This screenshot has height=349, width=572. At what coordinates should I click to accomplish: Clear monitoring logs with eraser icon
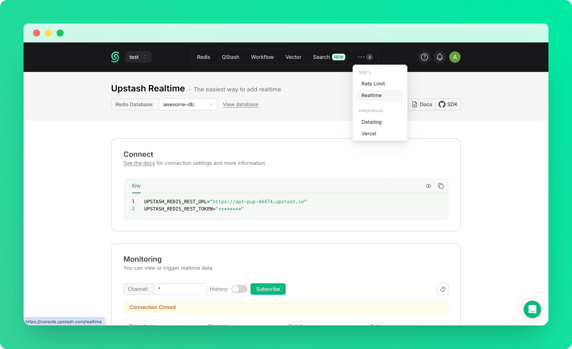point(443,289)
